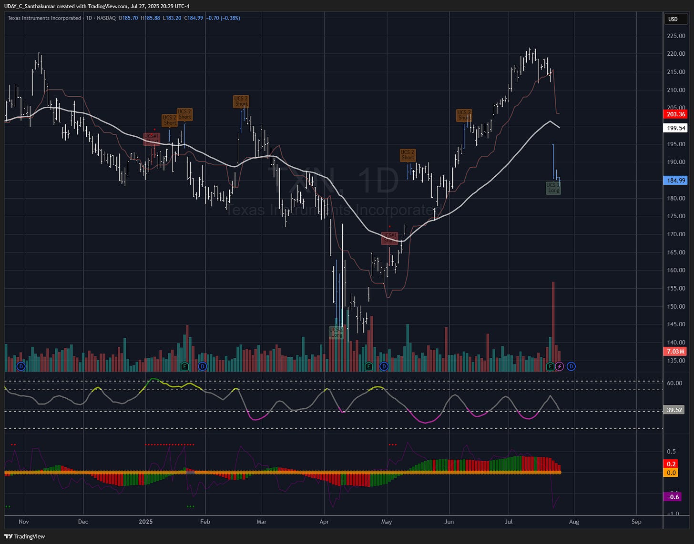694x544 pixels.
Task: Click the orange 0.0 value label
Action: tap(671, 473)
